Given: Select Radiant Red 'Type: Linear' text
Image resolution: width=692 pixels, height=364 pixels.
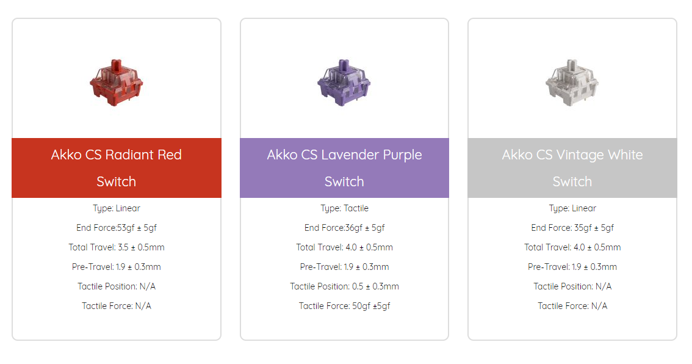Looking at the screenshot, I should 117,208.
